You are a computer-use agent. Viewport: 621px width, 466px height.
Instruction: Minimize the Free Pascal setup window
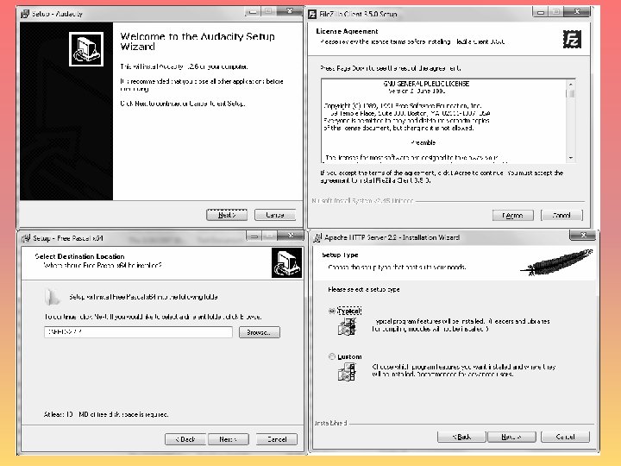pyautogui.click(x=254, y=236)
